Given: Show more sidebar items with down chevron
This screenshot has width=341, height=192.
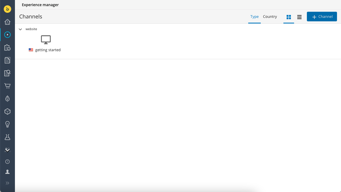Looking at the screenshot, I should [x=7, y=150].
